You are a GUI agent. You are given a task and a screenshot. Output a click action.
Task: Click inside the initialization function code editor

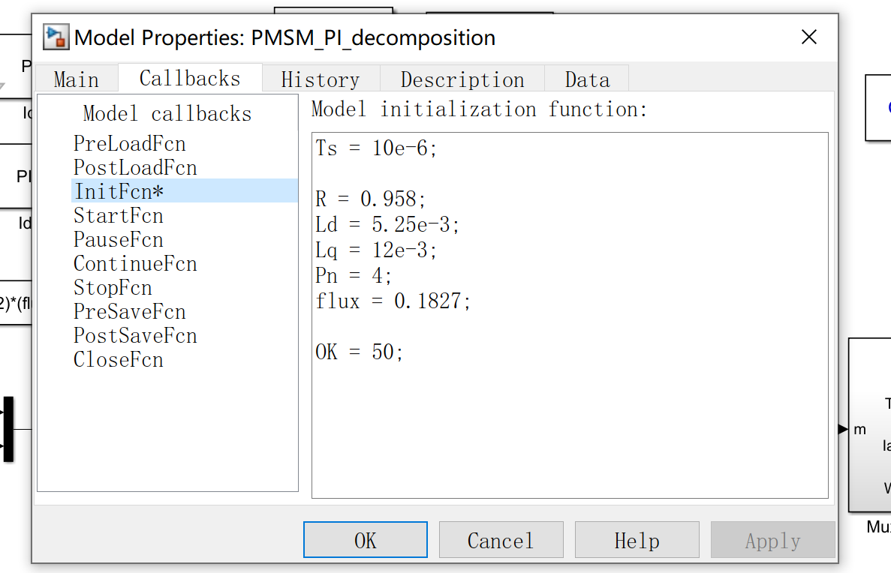point(569,315)
